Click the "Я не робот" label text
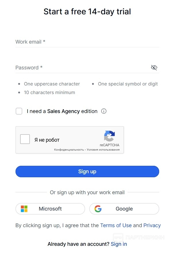Screen dimensions: 179x259 coord(47,140)
